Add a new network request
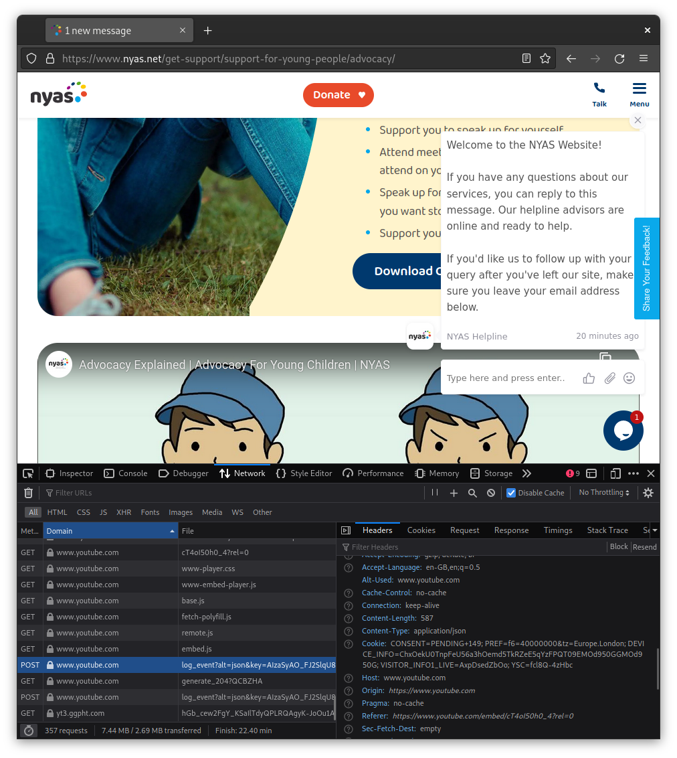Screen dimensions: 677x758 click(x=454, y=493)
